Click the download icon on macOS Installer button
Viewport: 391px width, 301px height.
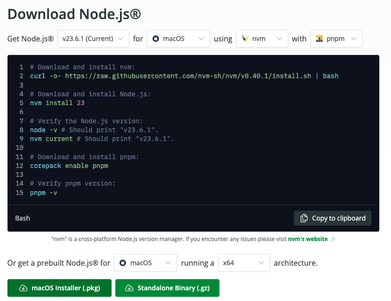(23, 288)
